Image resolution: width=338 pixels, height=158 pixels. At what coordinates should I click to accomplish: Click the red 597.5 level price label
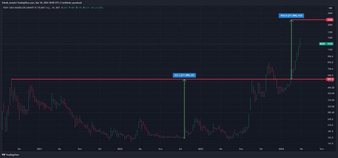(330, 79)
